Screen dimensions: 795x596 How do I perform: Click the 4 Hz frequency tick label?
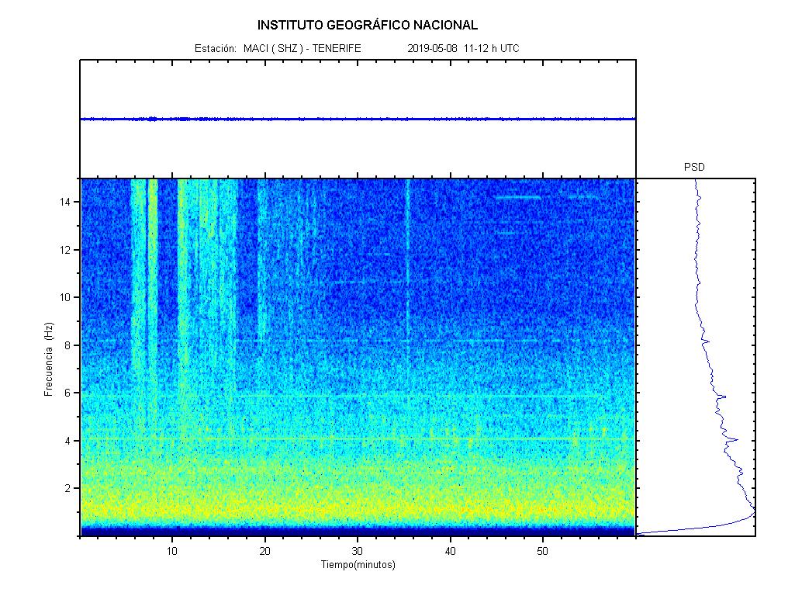click(69, 441)
